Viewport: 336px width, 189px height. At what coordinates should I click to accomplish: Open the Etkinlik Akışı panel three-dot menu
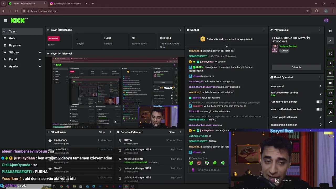point(110,132)
